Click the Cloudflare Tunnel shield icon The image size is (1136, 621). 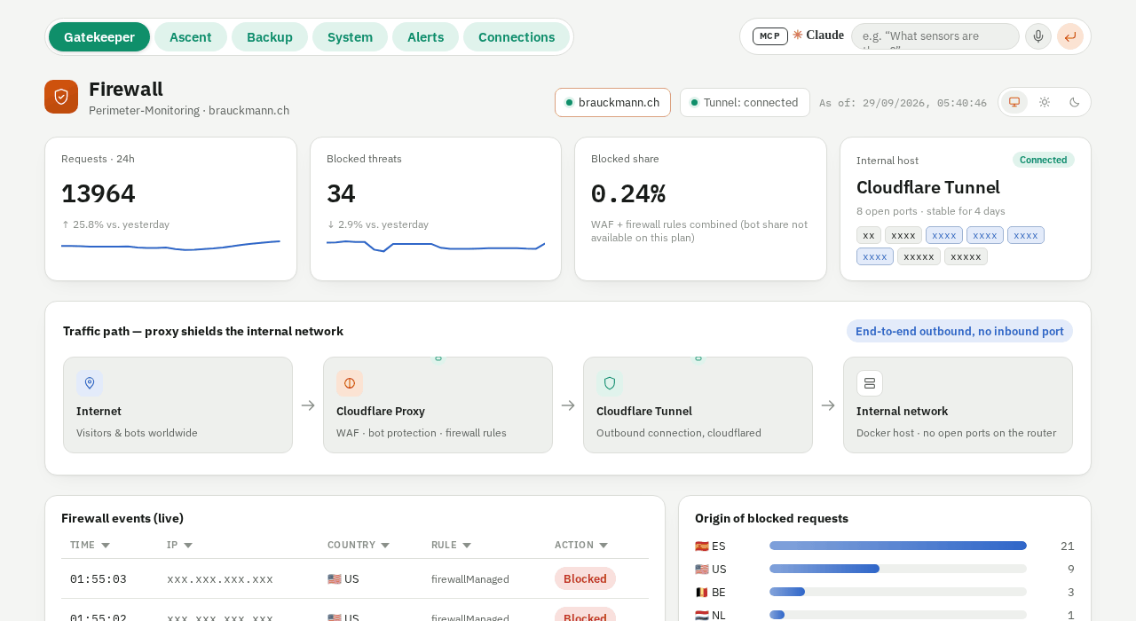610,383
